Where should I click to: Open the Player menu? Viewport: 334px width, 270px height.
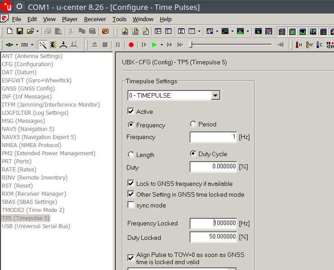point(70,19)
